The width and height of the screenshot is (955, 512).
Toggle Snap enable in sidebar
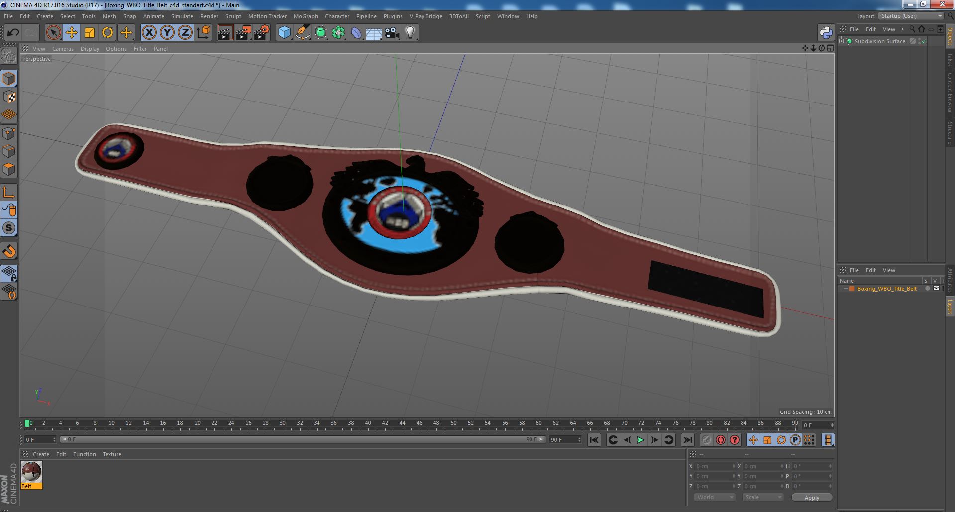pyautogui.click(x=9, y=251)
